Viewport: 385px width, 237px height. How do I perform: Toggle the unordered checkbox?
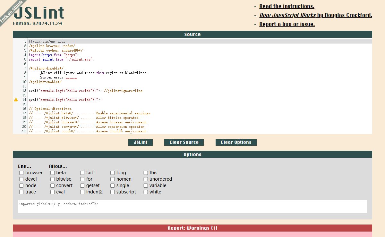click(x=146, y=179)
